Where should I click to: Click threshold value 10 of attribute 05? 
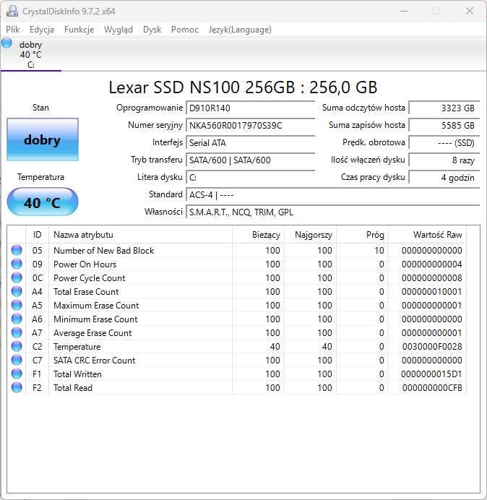379,250
